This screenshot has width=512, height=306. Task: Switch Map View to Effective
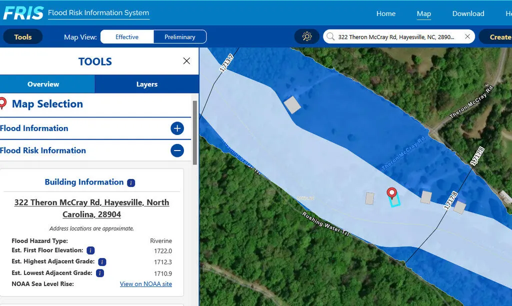click(127, 37)
